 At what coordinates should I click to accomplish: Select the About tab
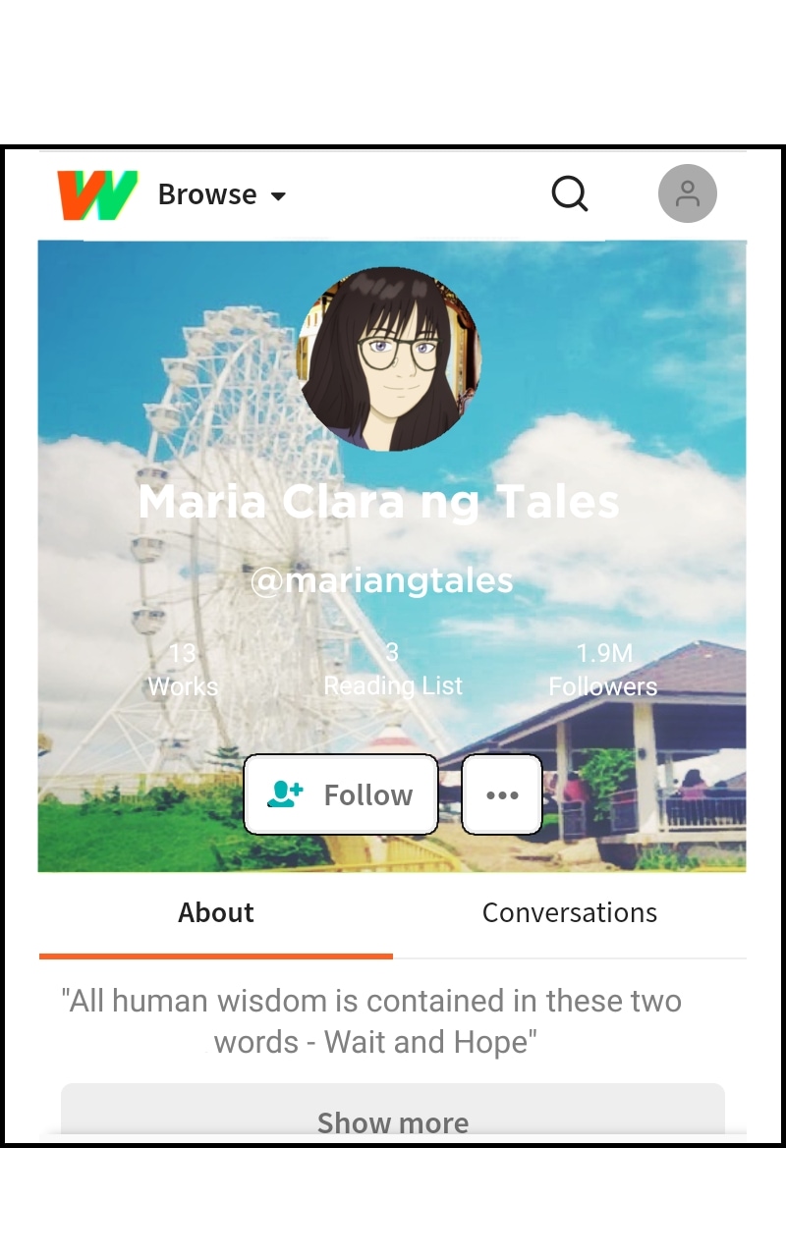pos(216,912)
